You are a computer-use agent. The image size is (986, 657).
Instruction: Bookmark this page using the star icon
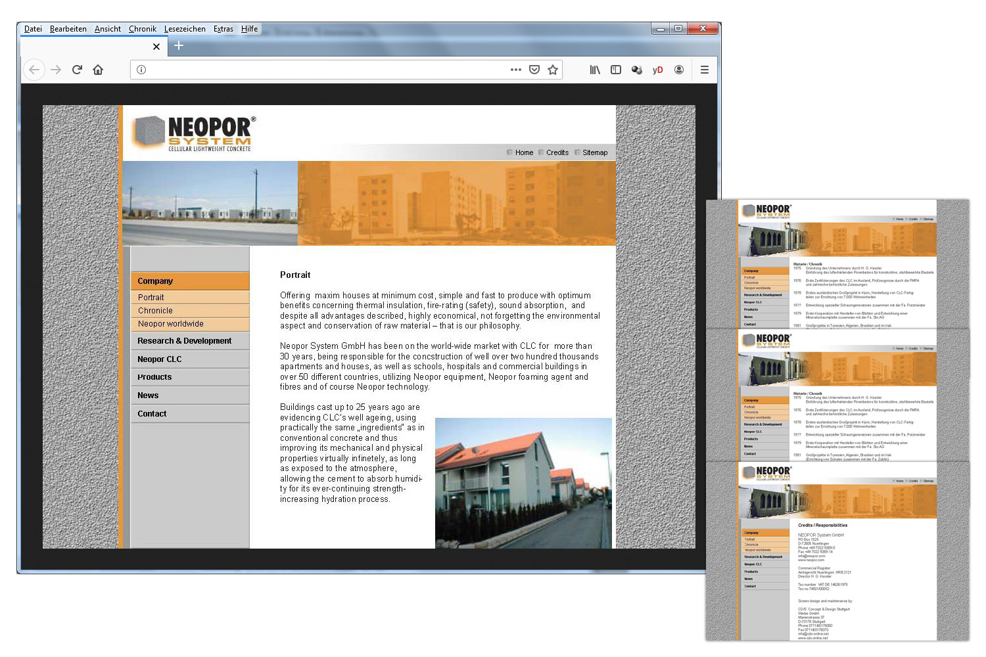click(553, 70)
